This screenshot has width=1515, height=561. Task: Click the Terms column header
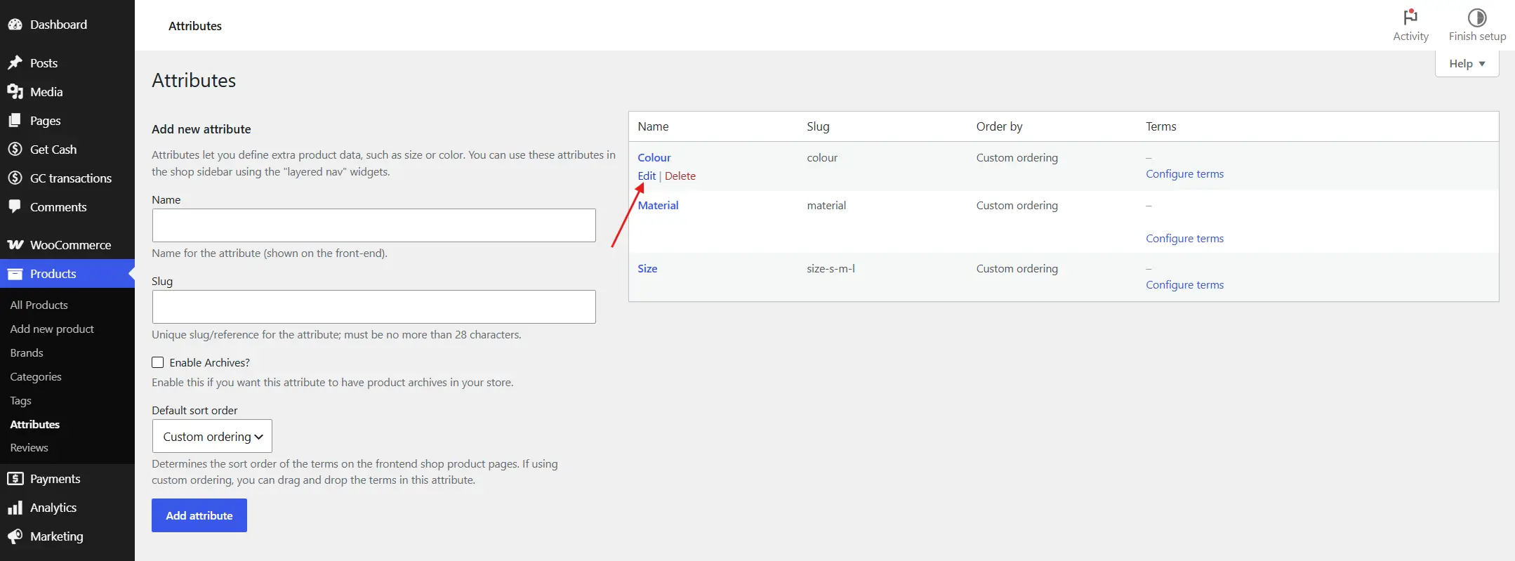1160,126
